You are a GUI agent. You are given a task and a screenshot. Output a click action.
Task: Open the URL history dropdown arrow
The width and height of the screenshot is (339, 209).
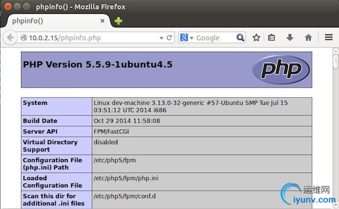162,38
